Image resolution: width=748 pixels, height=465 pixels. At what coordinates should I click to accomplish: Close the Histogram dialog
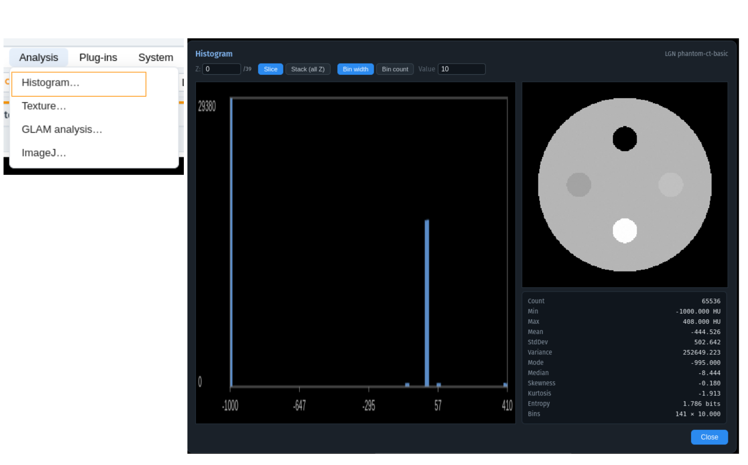click(709, 437)
